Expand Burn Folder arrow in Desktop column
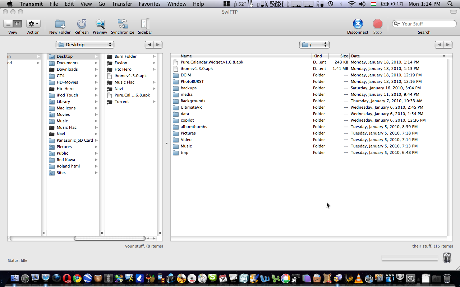This screenshot has width=460, height=287. click(x=154, y=56)
